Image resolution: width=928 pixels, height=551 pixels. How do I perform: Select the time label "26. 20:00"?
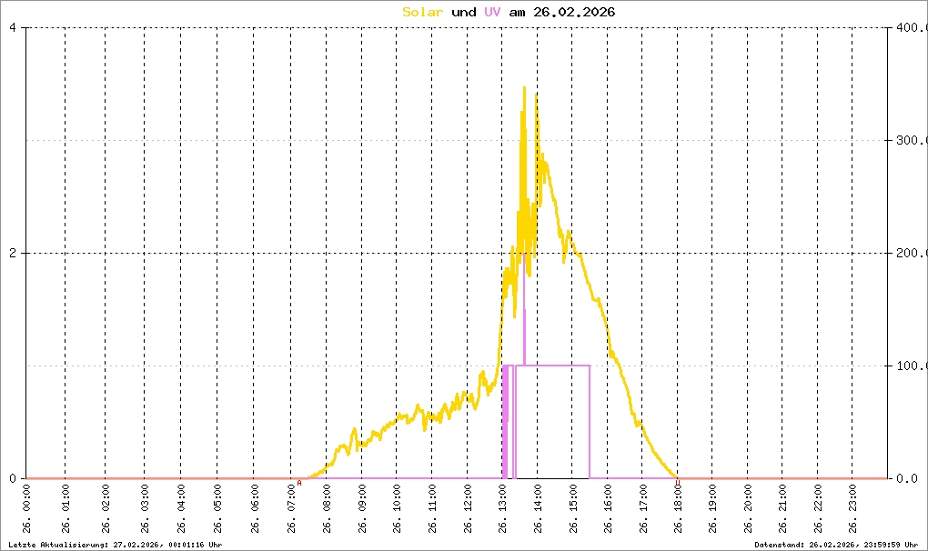click(x=748, y=509)
